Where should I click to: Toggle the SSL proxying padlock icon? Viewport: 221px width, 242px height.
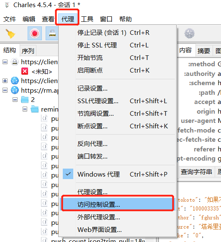52,33
